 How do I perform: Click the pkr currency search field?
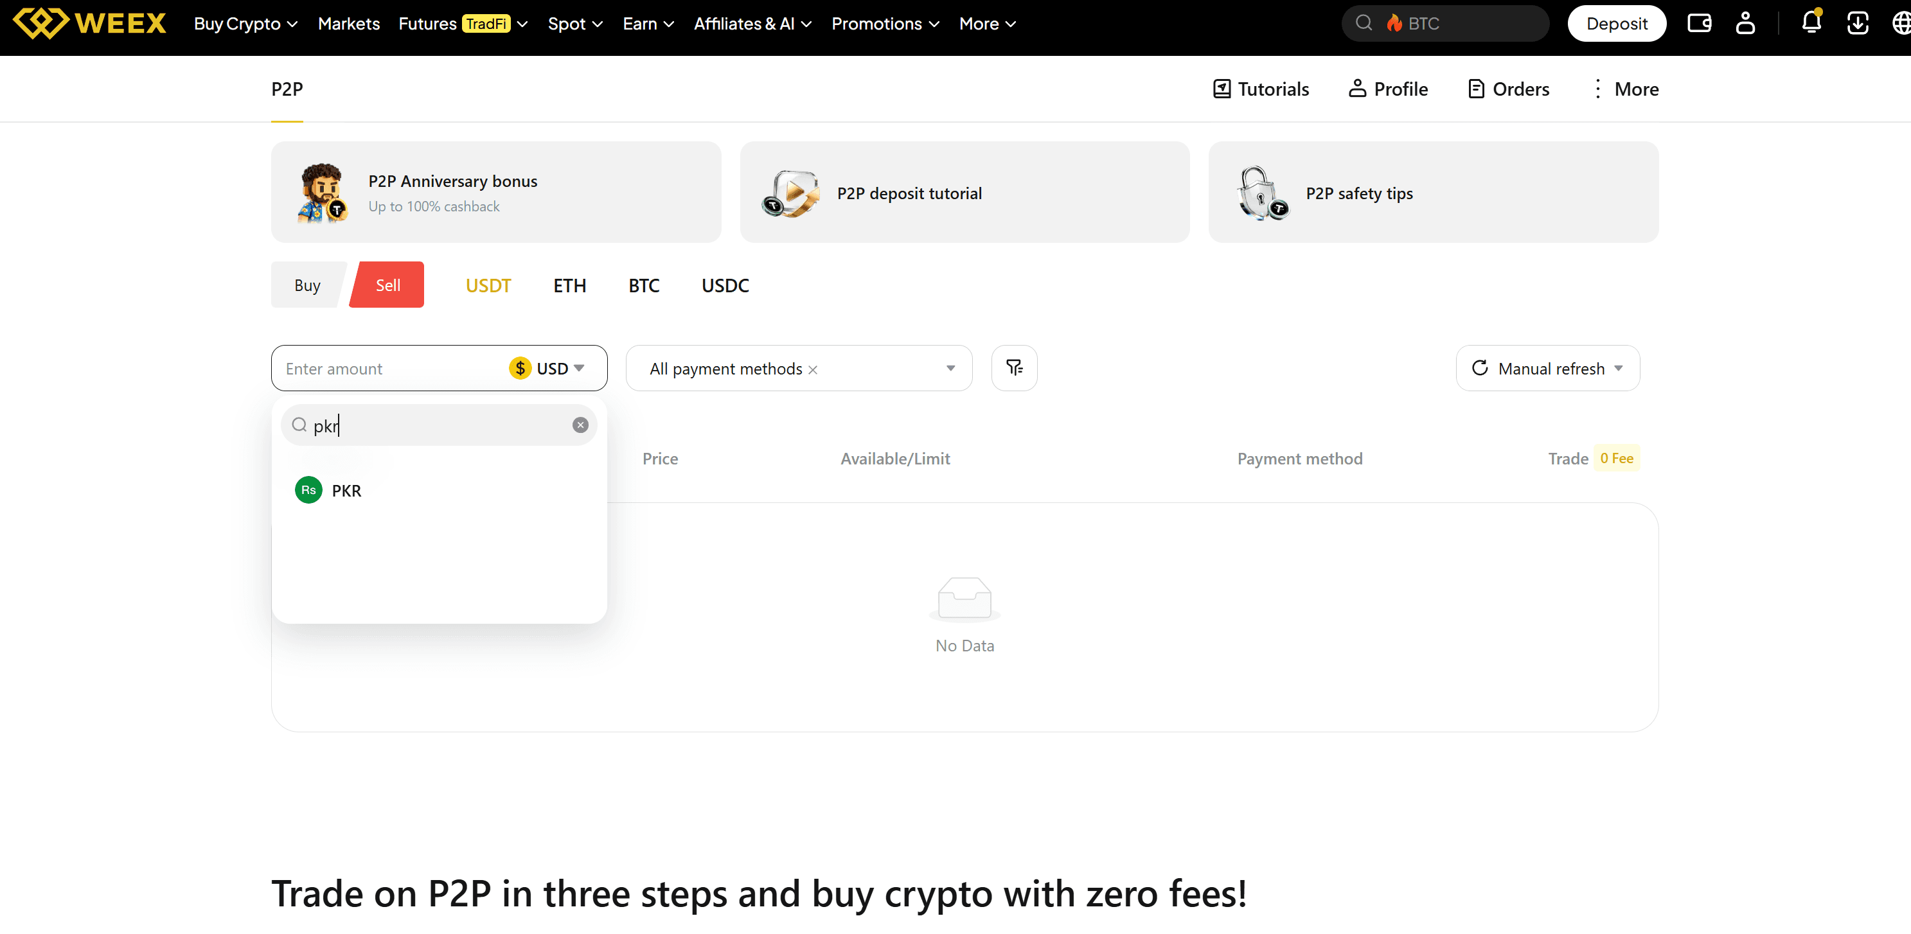439,425
